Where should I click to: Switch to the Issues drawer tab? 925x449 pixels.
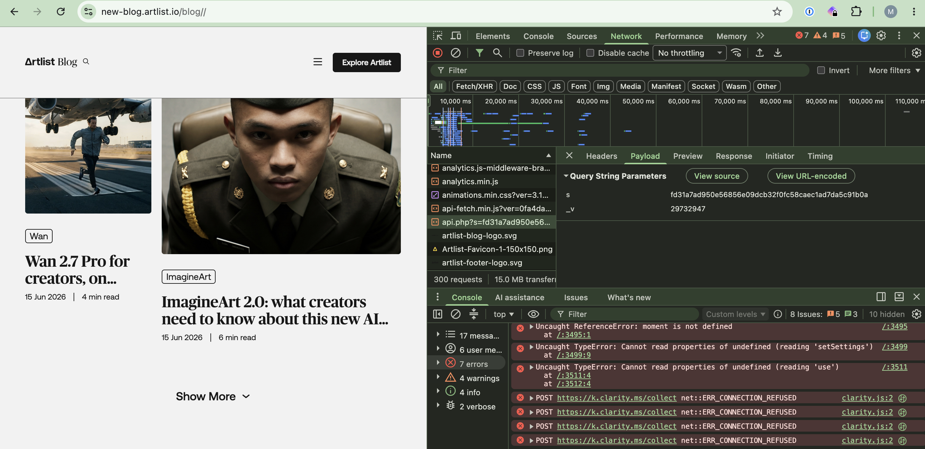575,297
